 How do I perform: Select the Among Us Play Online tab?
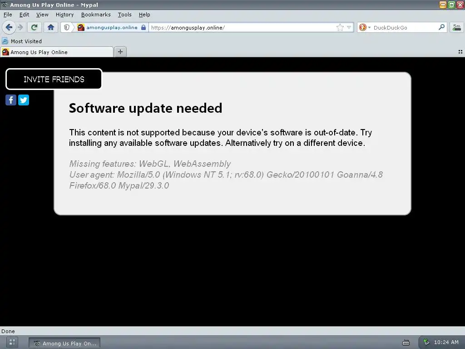[57, 52]
